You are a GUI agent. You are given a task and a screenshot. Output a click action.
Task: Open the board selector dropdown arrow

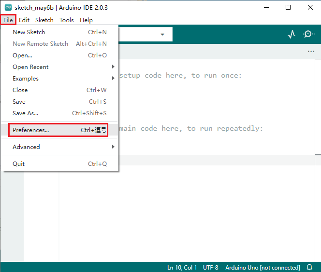(x=162, y=35)
